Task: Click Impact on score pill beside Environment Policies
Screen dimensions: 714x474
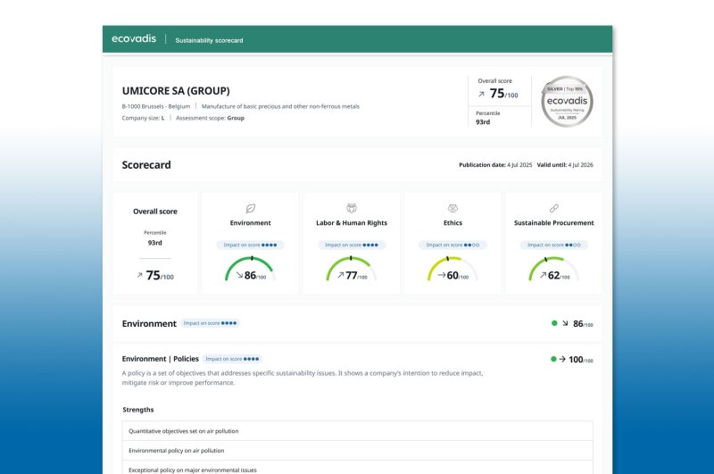Action: coord(232,359)
